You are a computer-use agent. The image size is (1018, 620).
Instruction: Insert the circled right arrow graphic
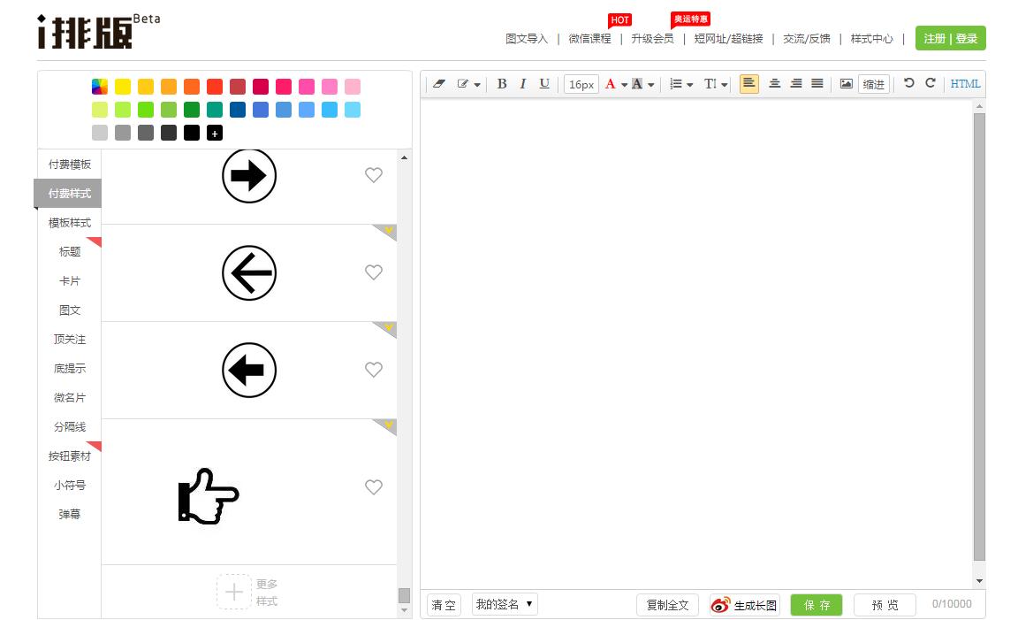tap(249, 175)
